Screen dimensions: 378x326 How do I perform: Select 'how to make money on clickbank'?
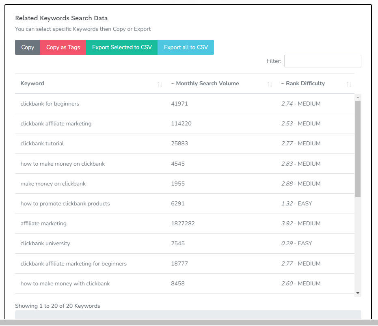pyautogui.click(x=63, y=164)
